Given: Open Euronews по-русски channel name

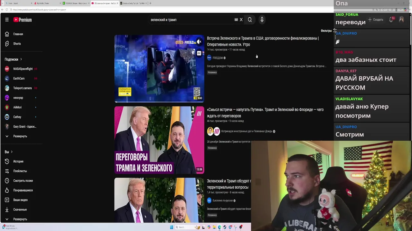Looking at the screenshot, I should tap(223, 201).
